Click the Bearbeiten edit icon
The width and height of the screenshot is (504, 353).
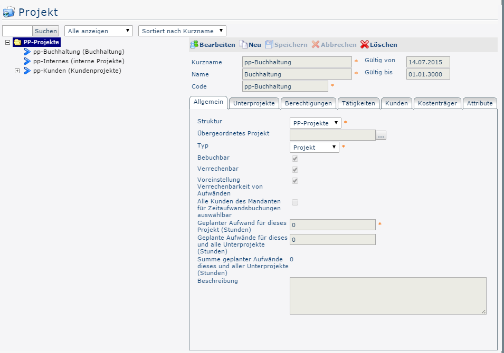coord(194,45)
